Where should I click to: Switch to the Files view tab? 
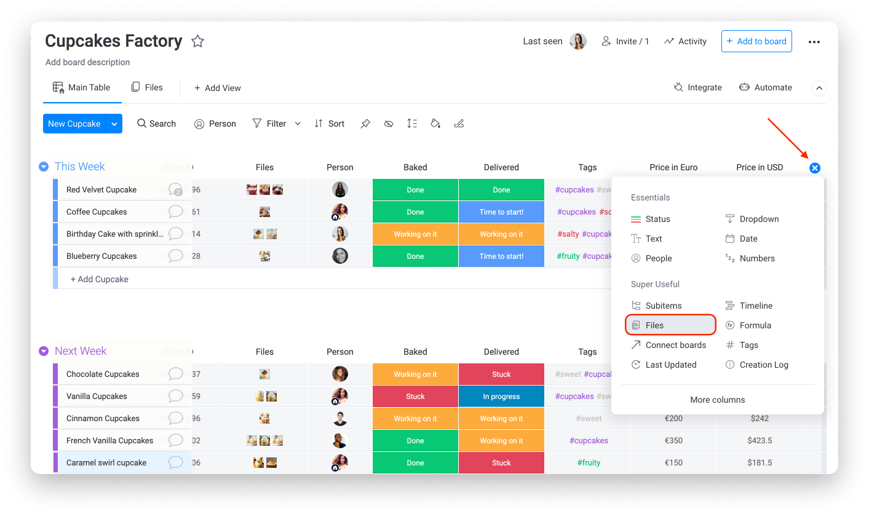(x=147, y=87)
